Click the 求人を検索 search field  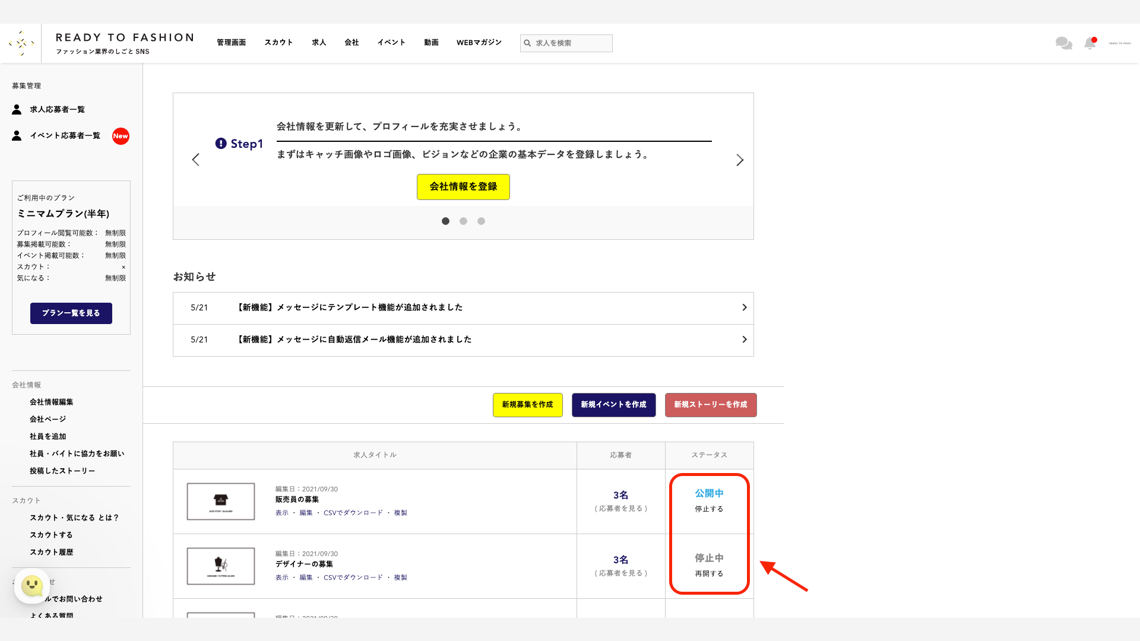tap(571, 43)
